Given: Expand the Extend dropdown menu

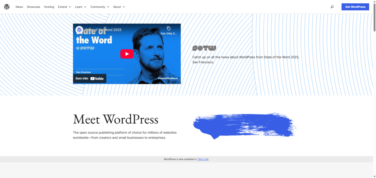Looking at the screenshot, I should pyautogui.click(x=64, y=7).
